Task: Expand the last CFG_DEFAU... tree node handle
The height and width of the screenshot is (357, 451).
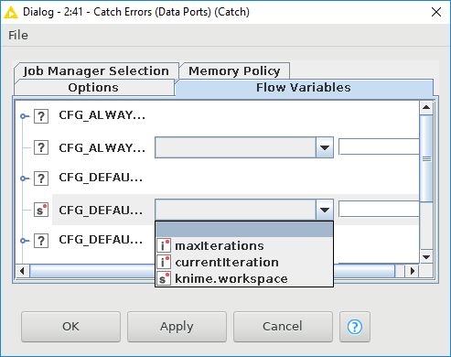Action: pos(24,241)
